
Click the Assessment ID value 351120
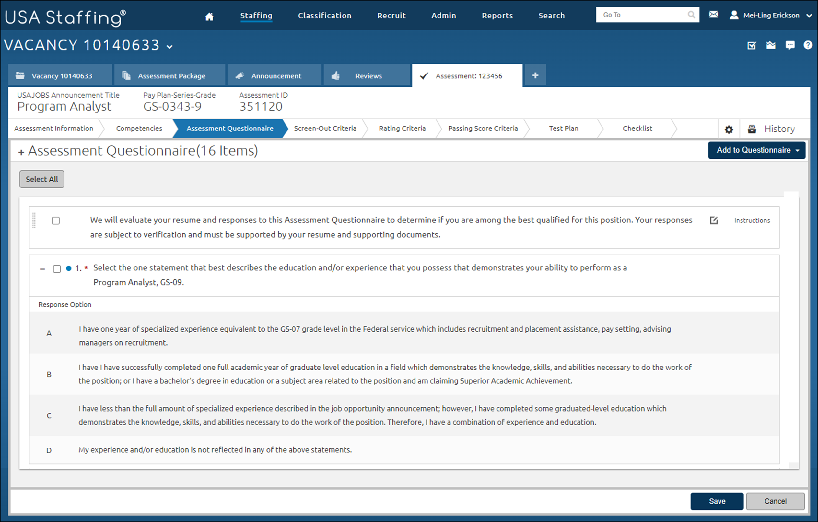click(x=261, y=107)
